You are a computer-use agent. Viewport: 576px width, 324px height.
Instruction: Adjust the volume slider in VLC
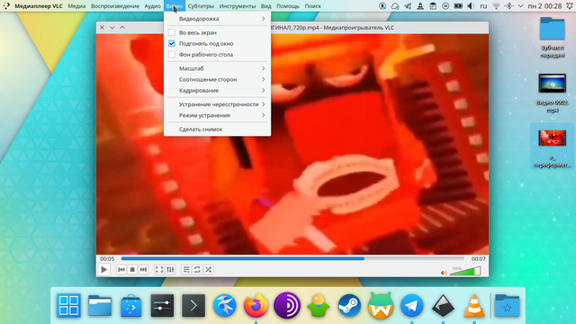[x=465, y=272]
